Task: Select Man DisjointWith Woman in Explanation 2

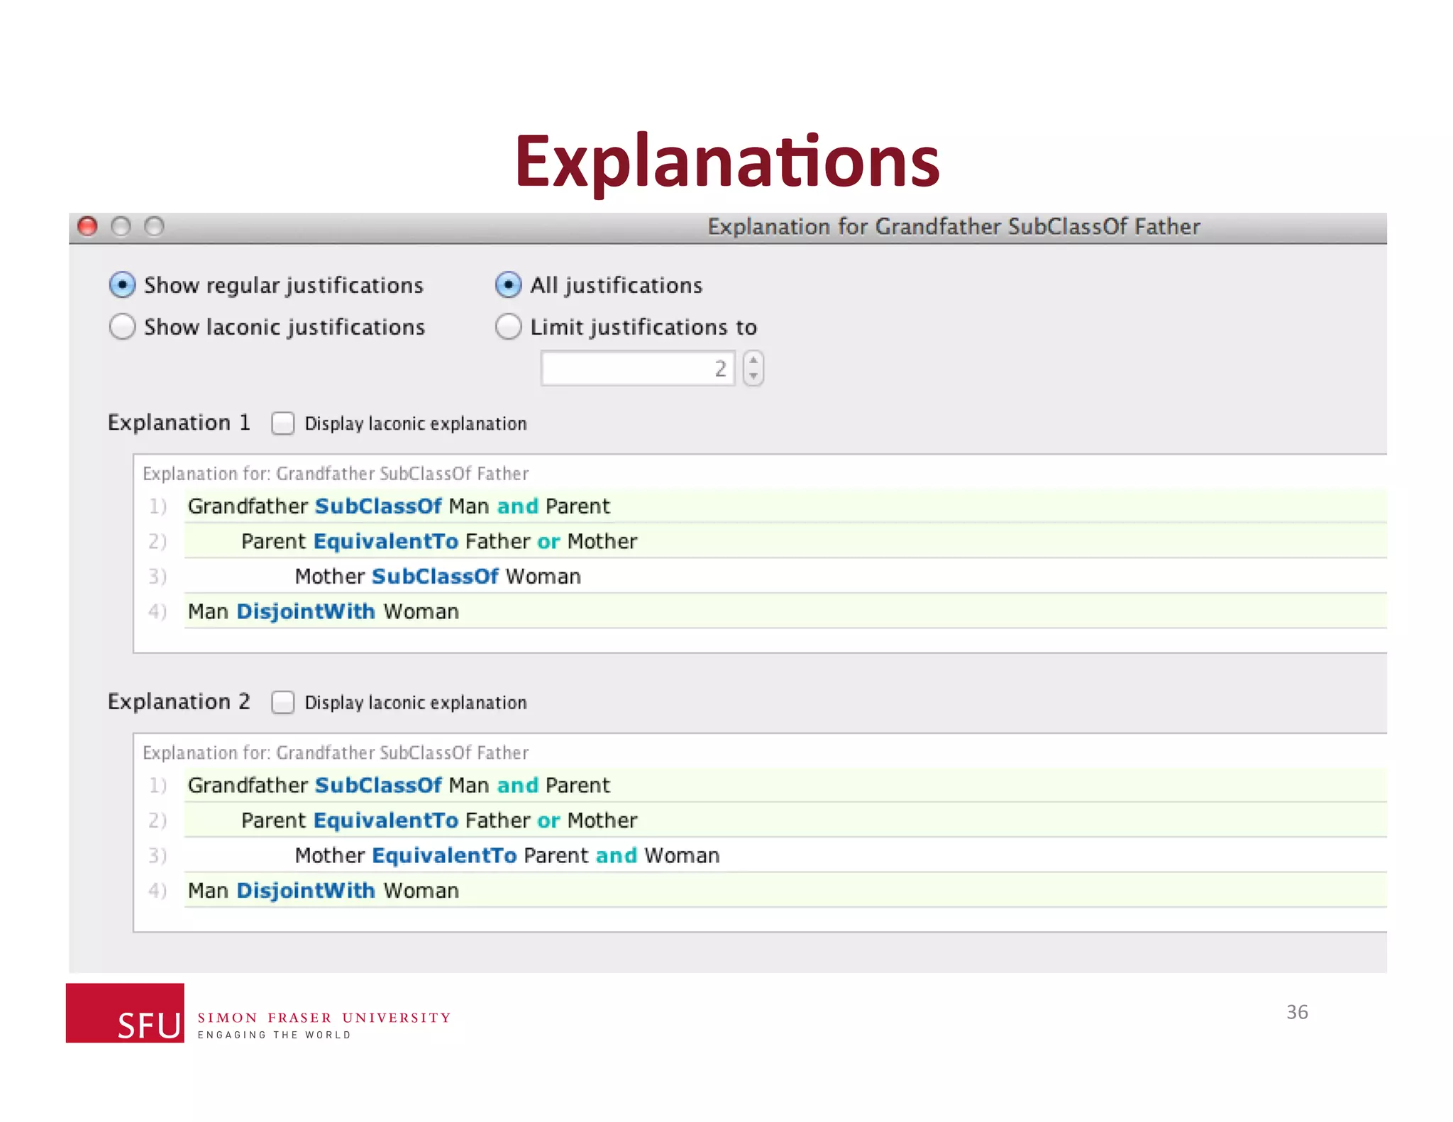Action: click(323, 891)
